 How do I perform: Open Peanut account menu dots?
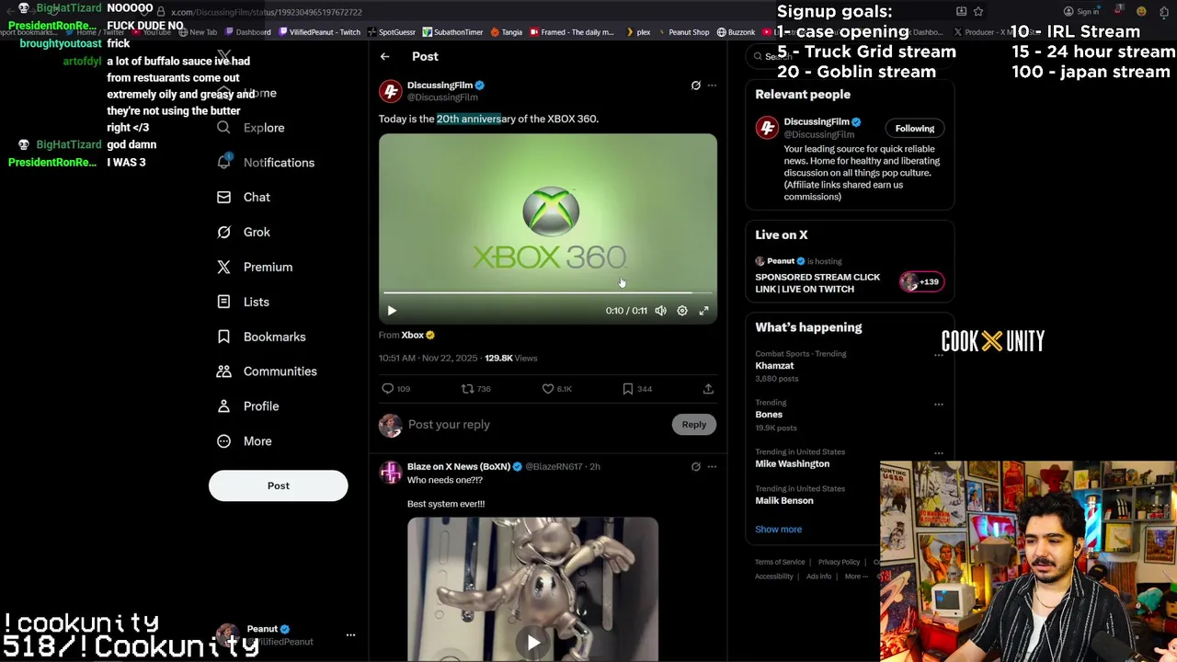350,635
